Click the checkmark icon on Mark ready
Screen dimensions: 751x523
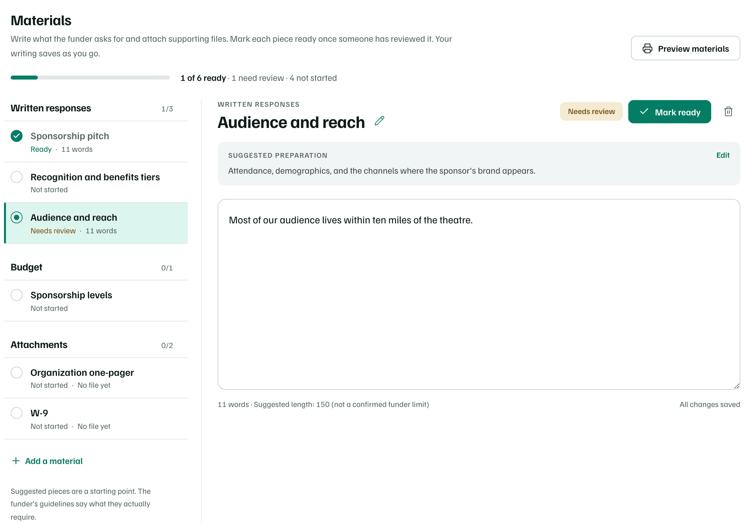(x=644, y=112)
